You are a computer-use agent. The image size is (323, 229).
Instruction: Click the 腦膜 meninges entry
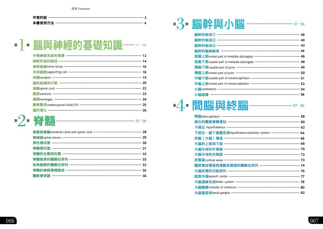coord(43,99)
